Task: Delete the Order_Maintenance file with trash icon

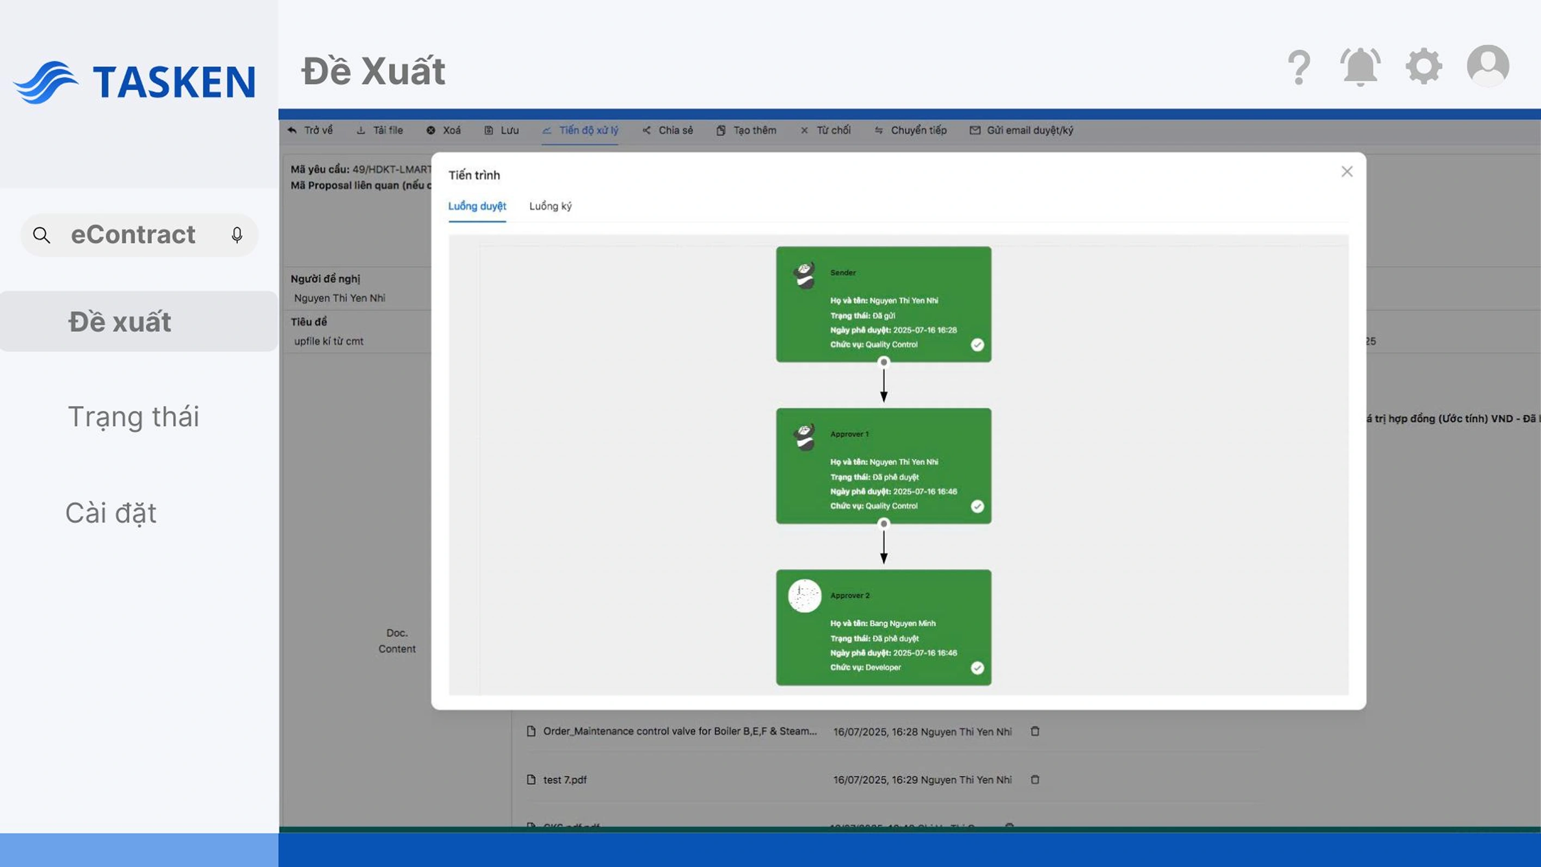Action: [1035, 731]
